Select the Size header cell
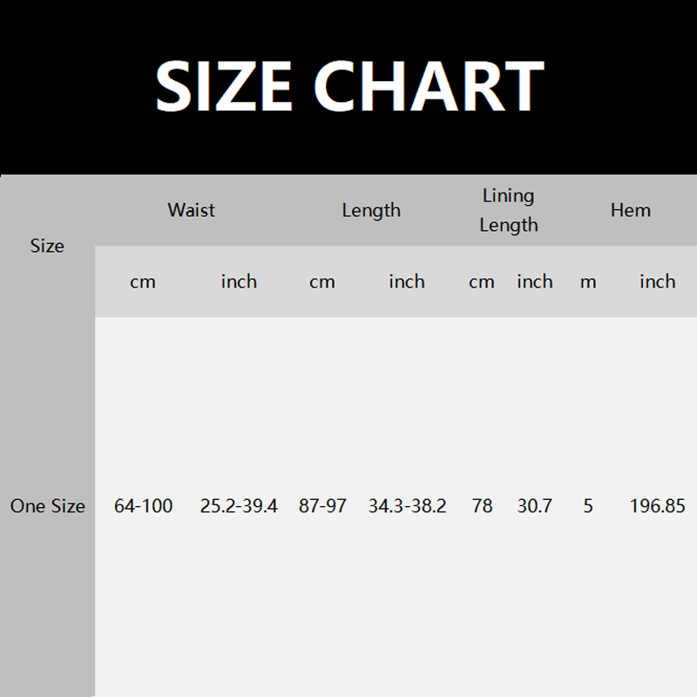 (47, 246)
